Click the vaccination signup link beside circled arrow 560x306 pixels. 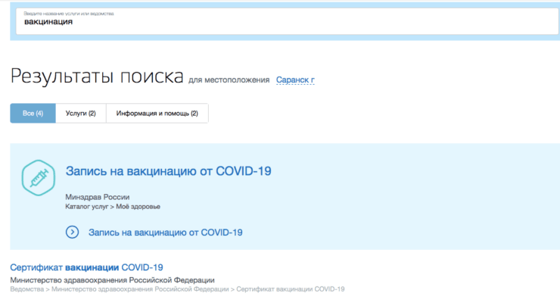165,232
